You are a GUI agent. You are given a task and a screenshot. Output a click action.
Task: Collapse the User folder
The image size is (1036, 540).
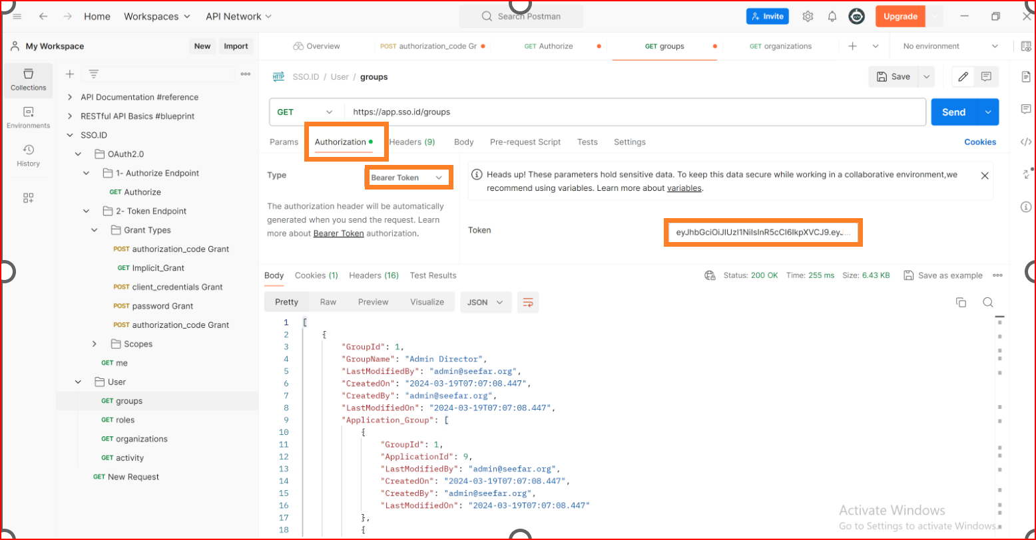[x=78, y=382]
